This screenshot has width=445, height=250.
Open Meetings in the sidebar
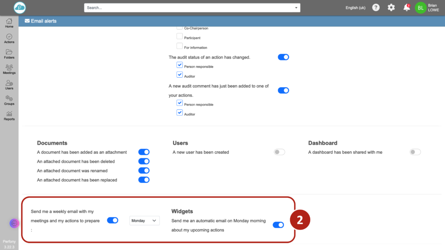9,69
